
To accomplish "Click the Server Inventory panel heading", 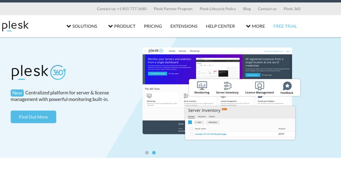I will coord(204,110).
